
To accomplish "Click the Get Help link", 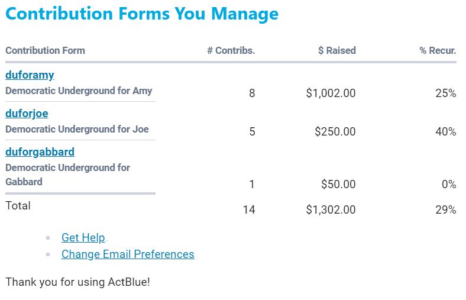I will pyautogui.click(x=83, y=238).
